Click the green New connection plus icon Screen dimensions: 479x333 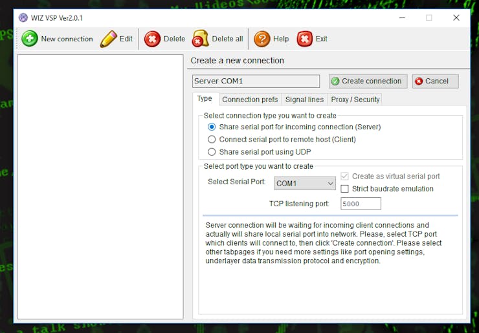click(x=30, y=39)
